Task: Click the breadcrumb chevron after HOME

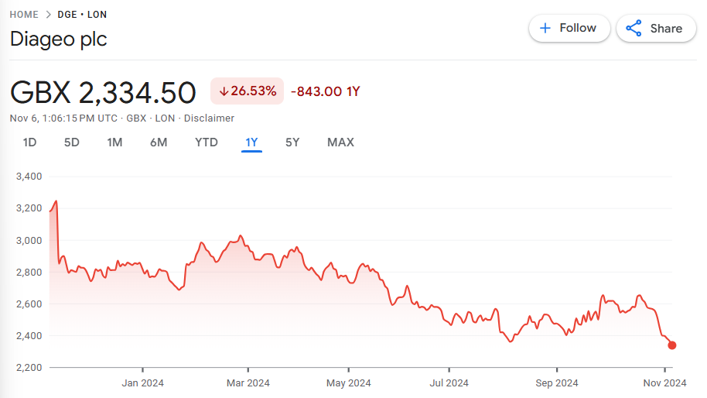Action: pos(47,15)
